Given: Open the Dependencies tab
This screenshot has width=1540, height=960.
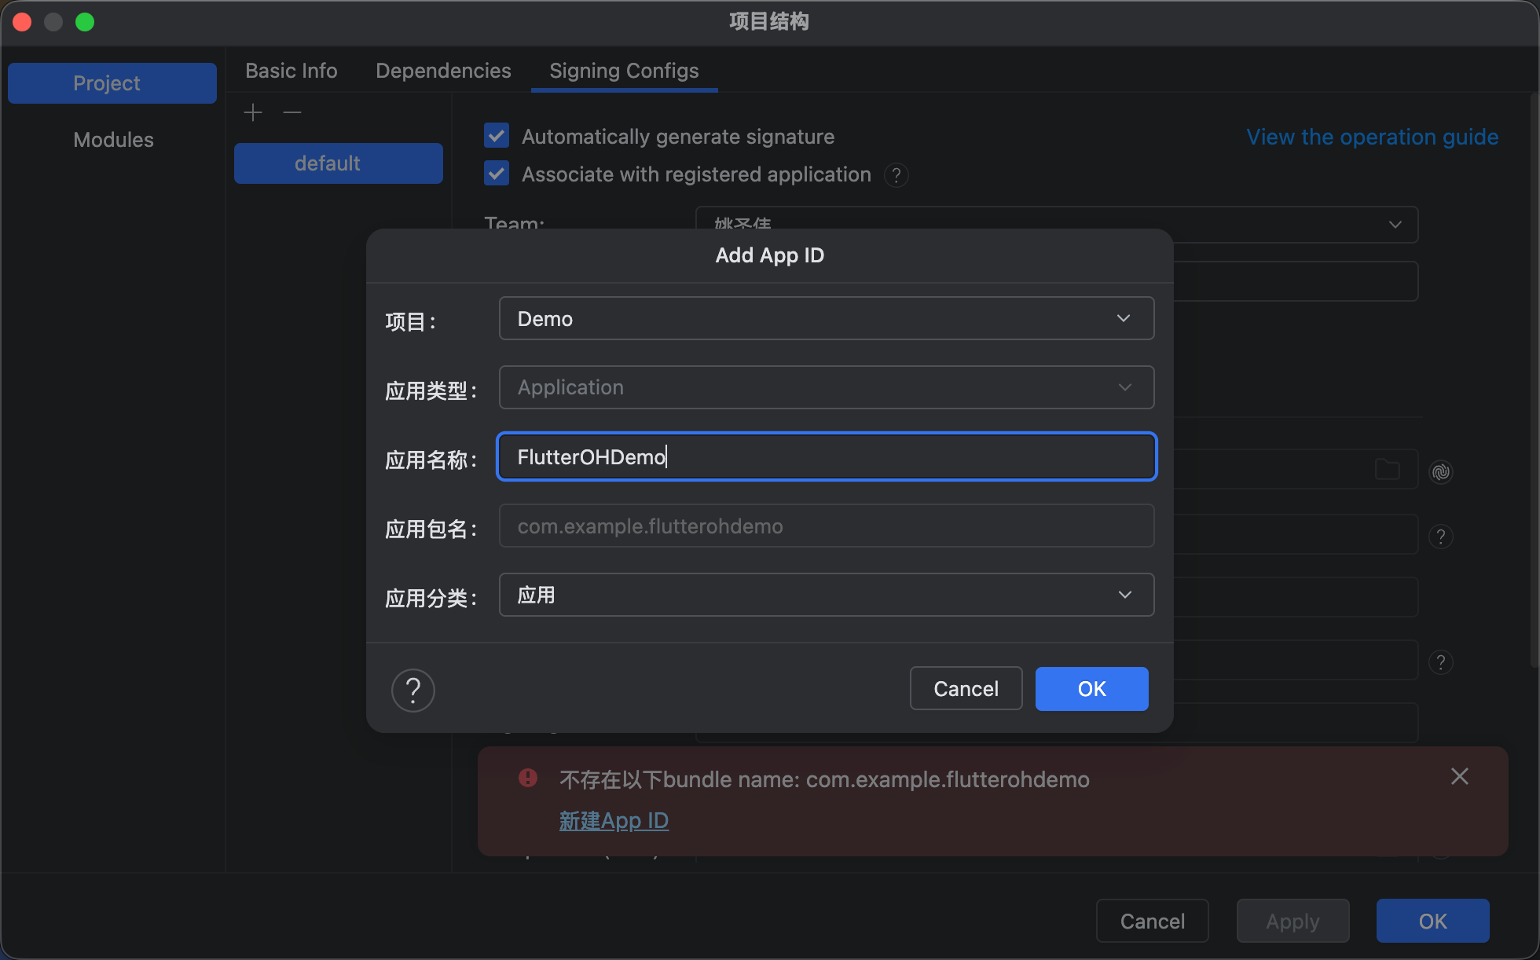Looking at the screenshot, I should pyautogui.click(x=443, y=71).
